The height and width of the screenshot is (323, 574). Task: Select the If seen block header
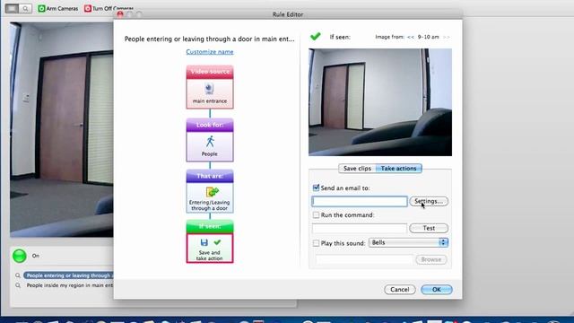click(x=210, y=227)
